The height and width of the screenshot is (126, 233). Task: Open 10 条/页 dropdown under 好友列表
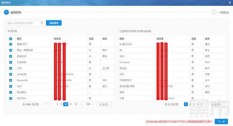[x=104, y=104]
